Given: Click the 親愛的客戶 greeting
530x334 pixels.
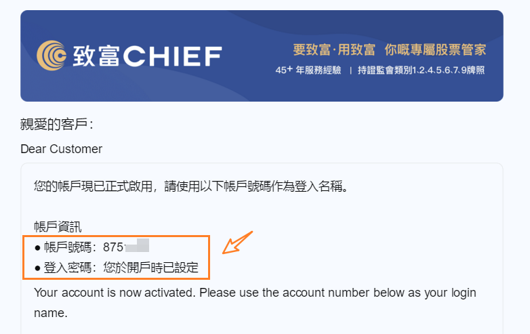Looking at the screenshot, I should (x=57, y=125).
